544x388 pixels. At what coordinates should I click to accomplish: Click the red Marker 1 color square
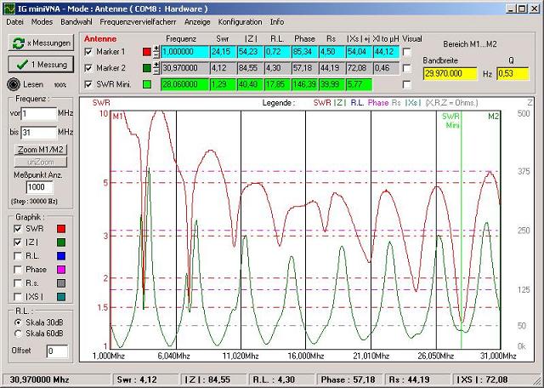pyautogui.click(x=146, y=52)
